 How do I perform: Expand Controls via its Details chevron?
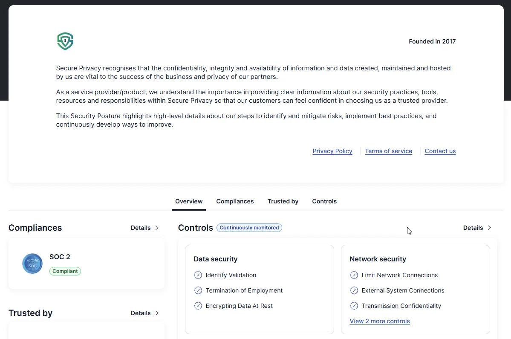click(477, 228)
